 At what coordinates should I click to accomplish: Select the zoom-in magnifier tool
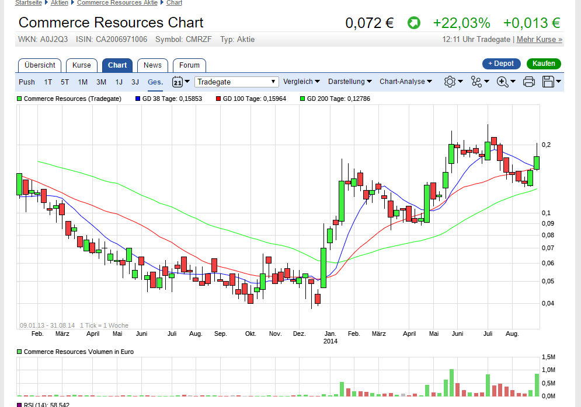[502, 82]
